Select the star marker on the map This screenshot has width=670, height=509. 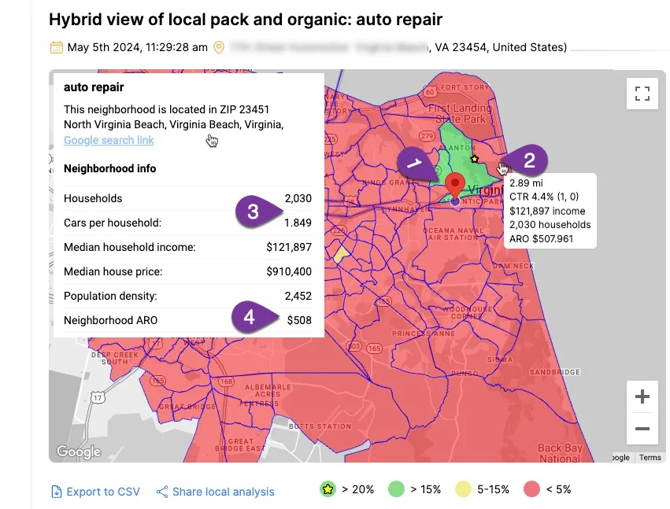(474, 159)
